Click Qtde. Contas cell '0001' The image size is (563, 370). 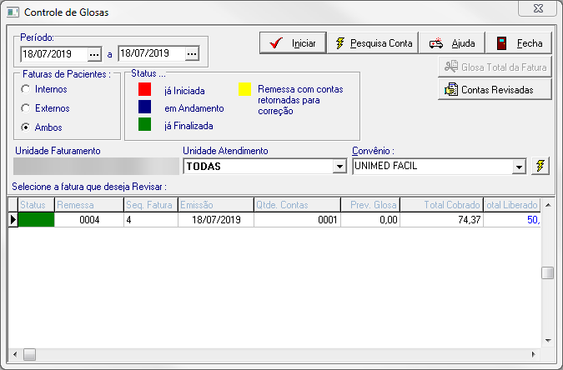point(297,220)
